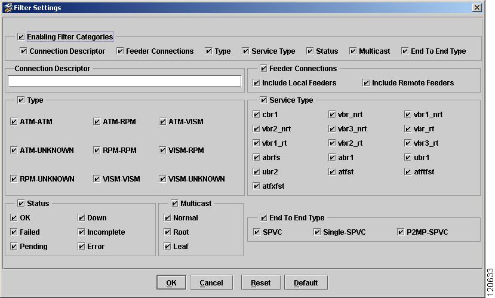
Task: Toggle the atfxfst service type checkbox
Action: (256, 186)
